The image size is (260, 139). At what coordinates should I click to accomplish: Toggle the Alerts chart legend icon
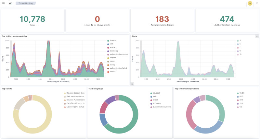coord(132,84)
